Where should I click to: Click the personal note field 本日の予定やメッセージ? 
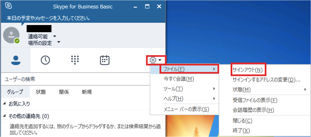tap(49, 18)
